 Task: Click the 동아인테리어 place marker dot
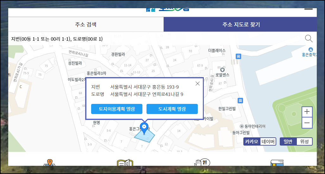point(242,126)
